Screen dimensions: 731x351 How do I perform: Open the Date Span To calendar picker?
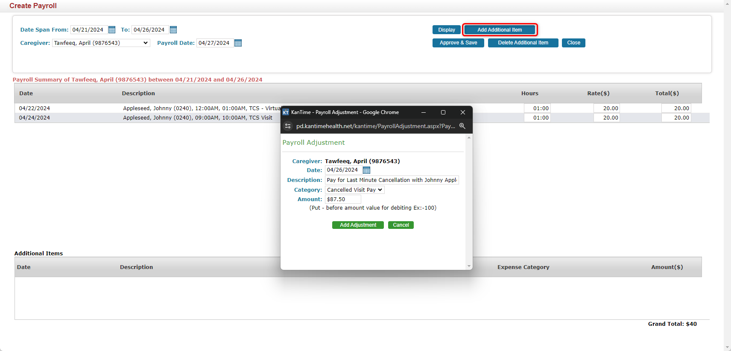click(173, 30)
